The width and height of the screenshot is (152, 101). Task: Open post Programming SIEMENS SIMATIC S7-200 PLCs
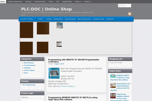(73, 98)
